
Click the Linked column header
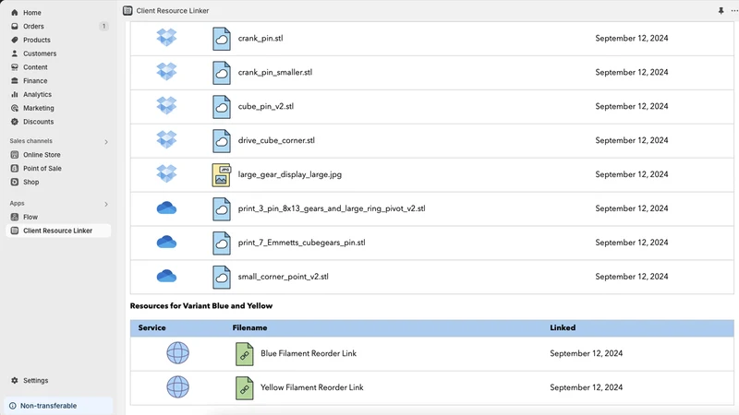(x=563, y=327)
